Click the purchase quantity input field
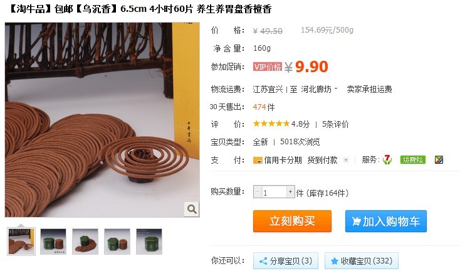Viewport: 460px width, 276px height. click(274, 192)
